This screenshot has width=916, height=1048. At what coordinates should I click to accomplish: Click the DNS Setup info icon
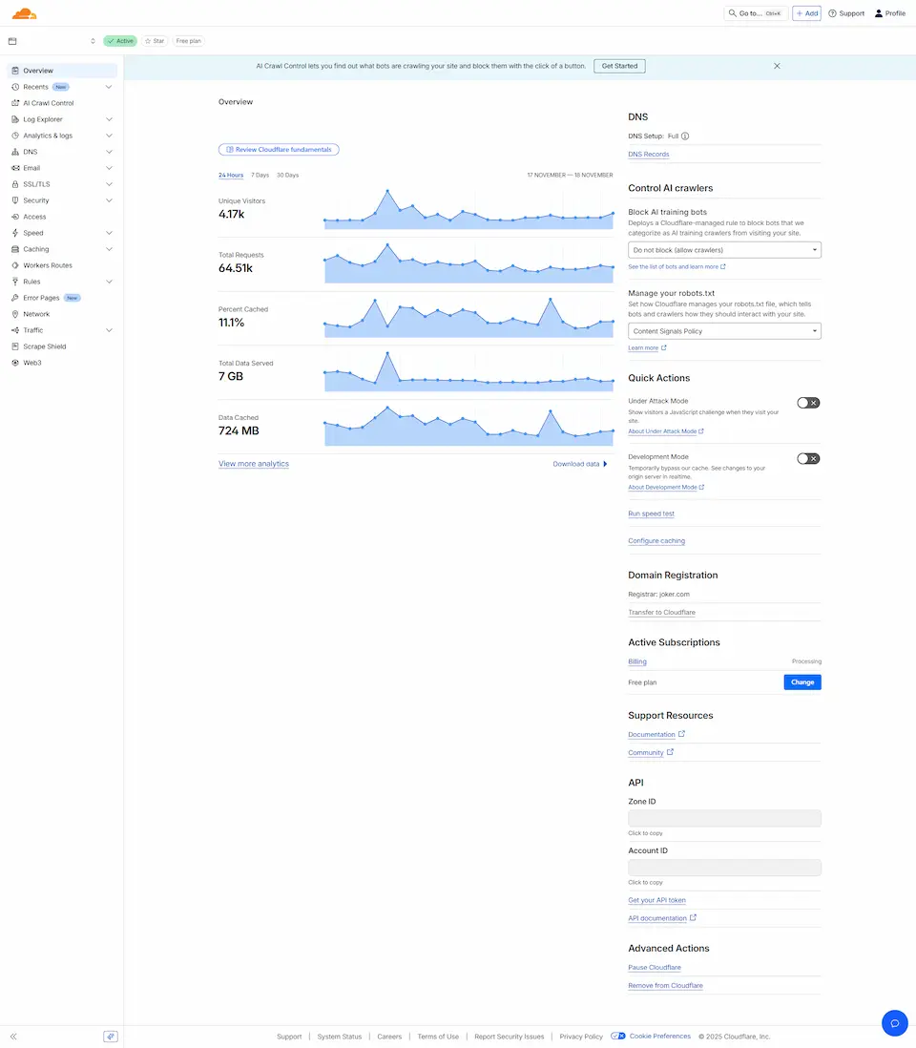click(685, 136)
